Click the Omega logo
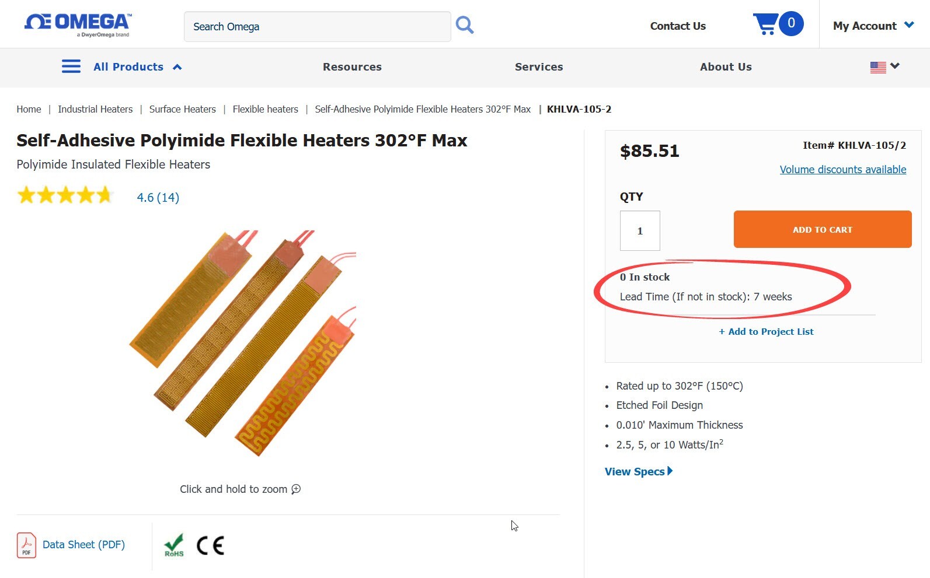This screenshot has height=578, width=930. [x=78, y=25]
